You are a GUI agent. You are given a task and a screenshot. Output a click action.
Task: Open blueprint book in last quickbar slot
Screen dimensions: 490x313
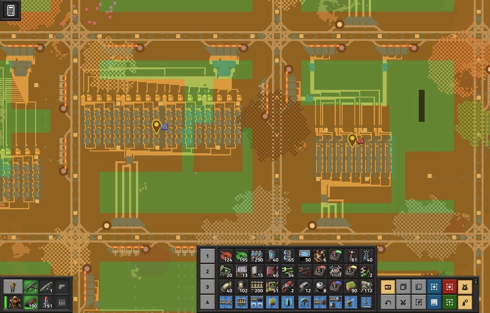point(366,302)
